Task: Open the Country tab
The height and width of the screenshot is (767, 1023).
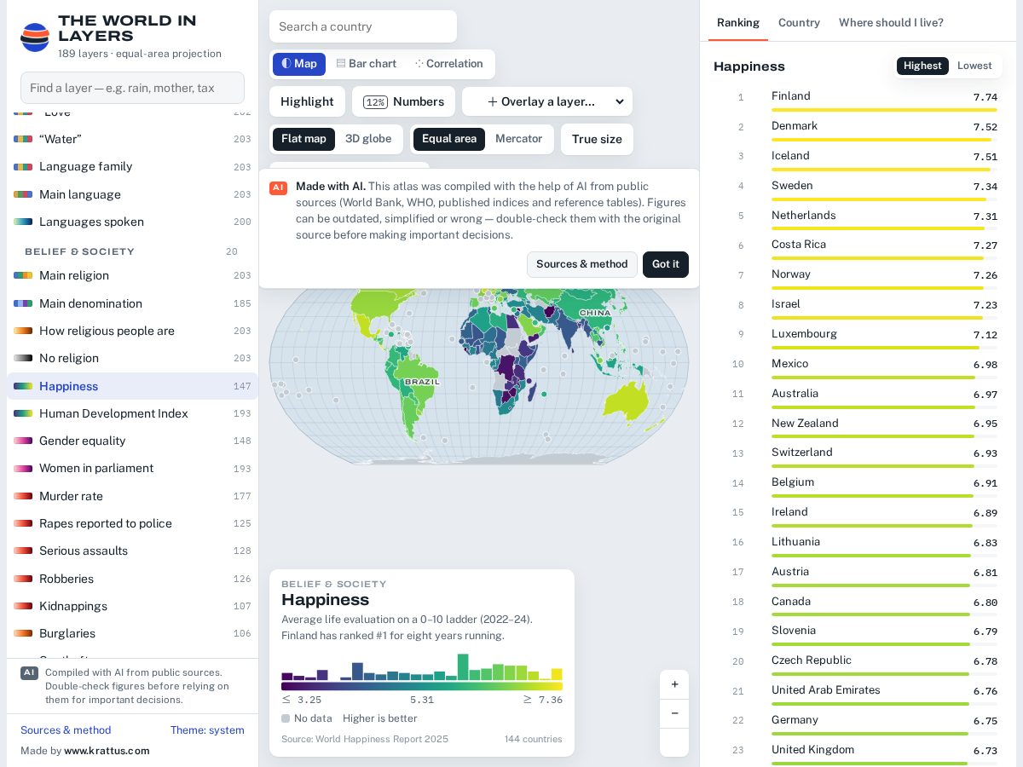Action: [x=799, y=23]
